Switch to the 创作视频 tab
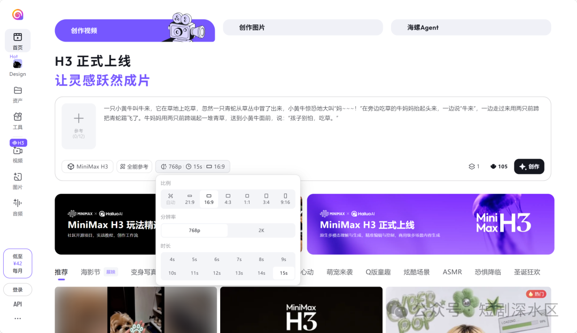 [x=135, y=30]
